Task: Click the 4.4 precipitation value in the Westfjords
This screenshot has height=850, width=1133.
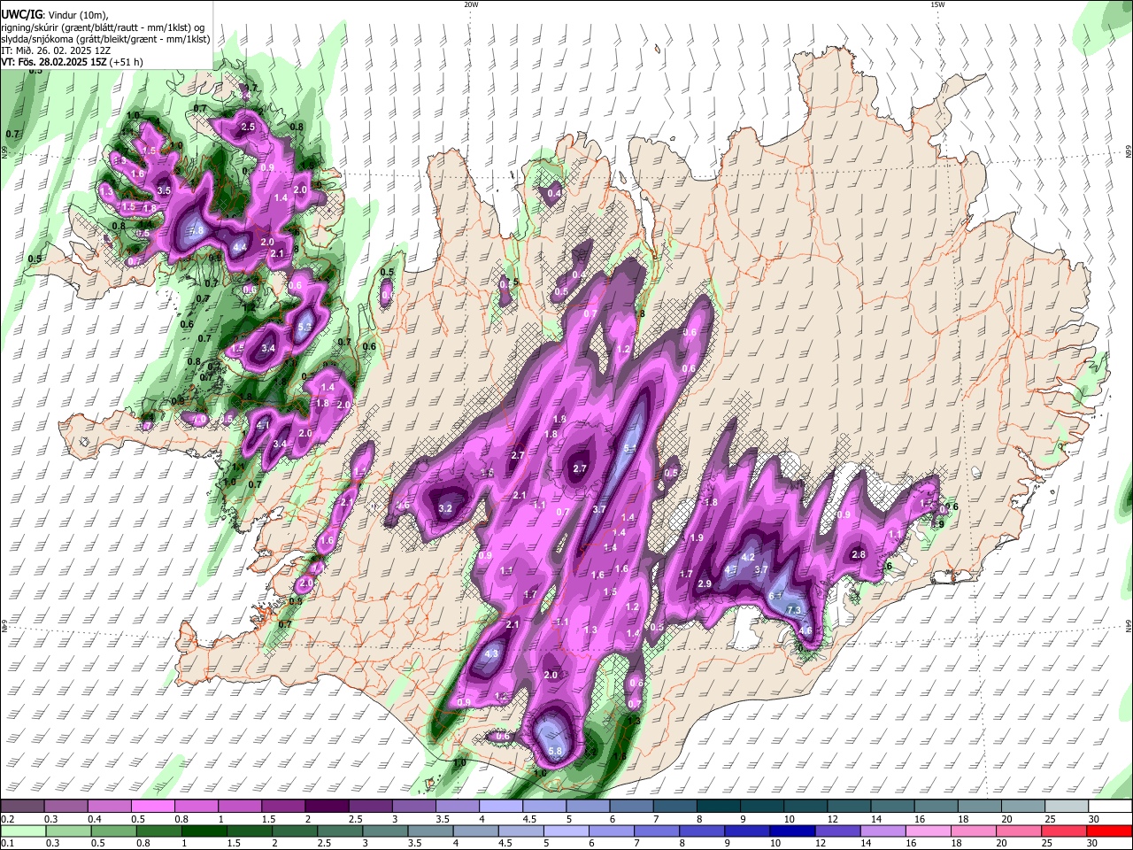Action: coord(239,246)
